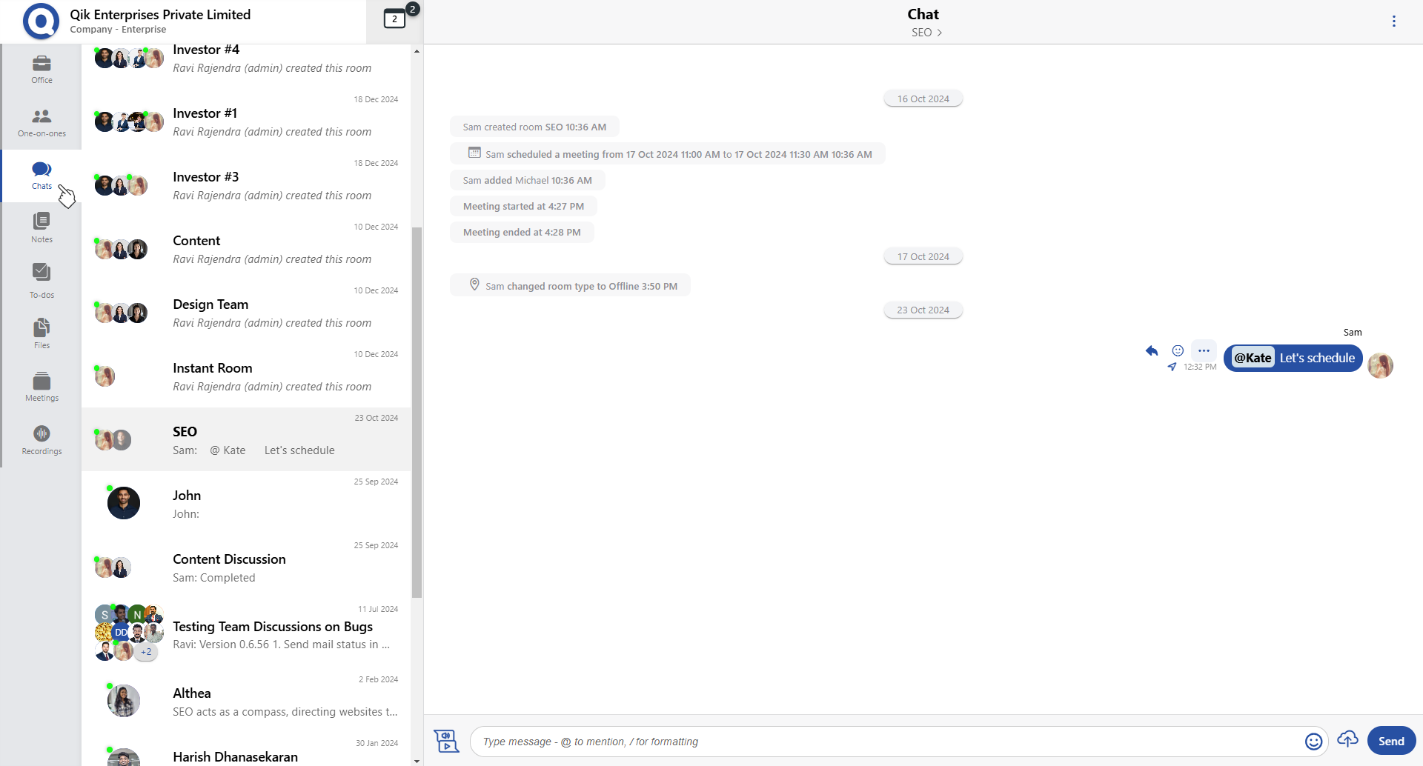This screenshot has height=766, width=1423.
Task: Click the reply arrow on Sam's message
Action: click(x=1151, y=351)
